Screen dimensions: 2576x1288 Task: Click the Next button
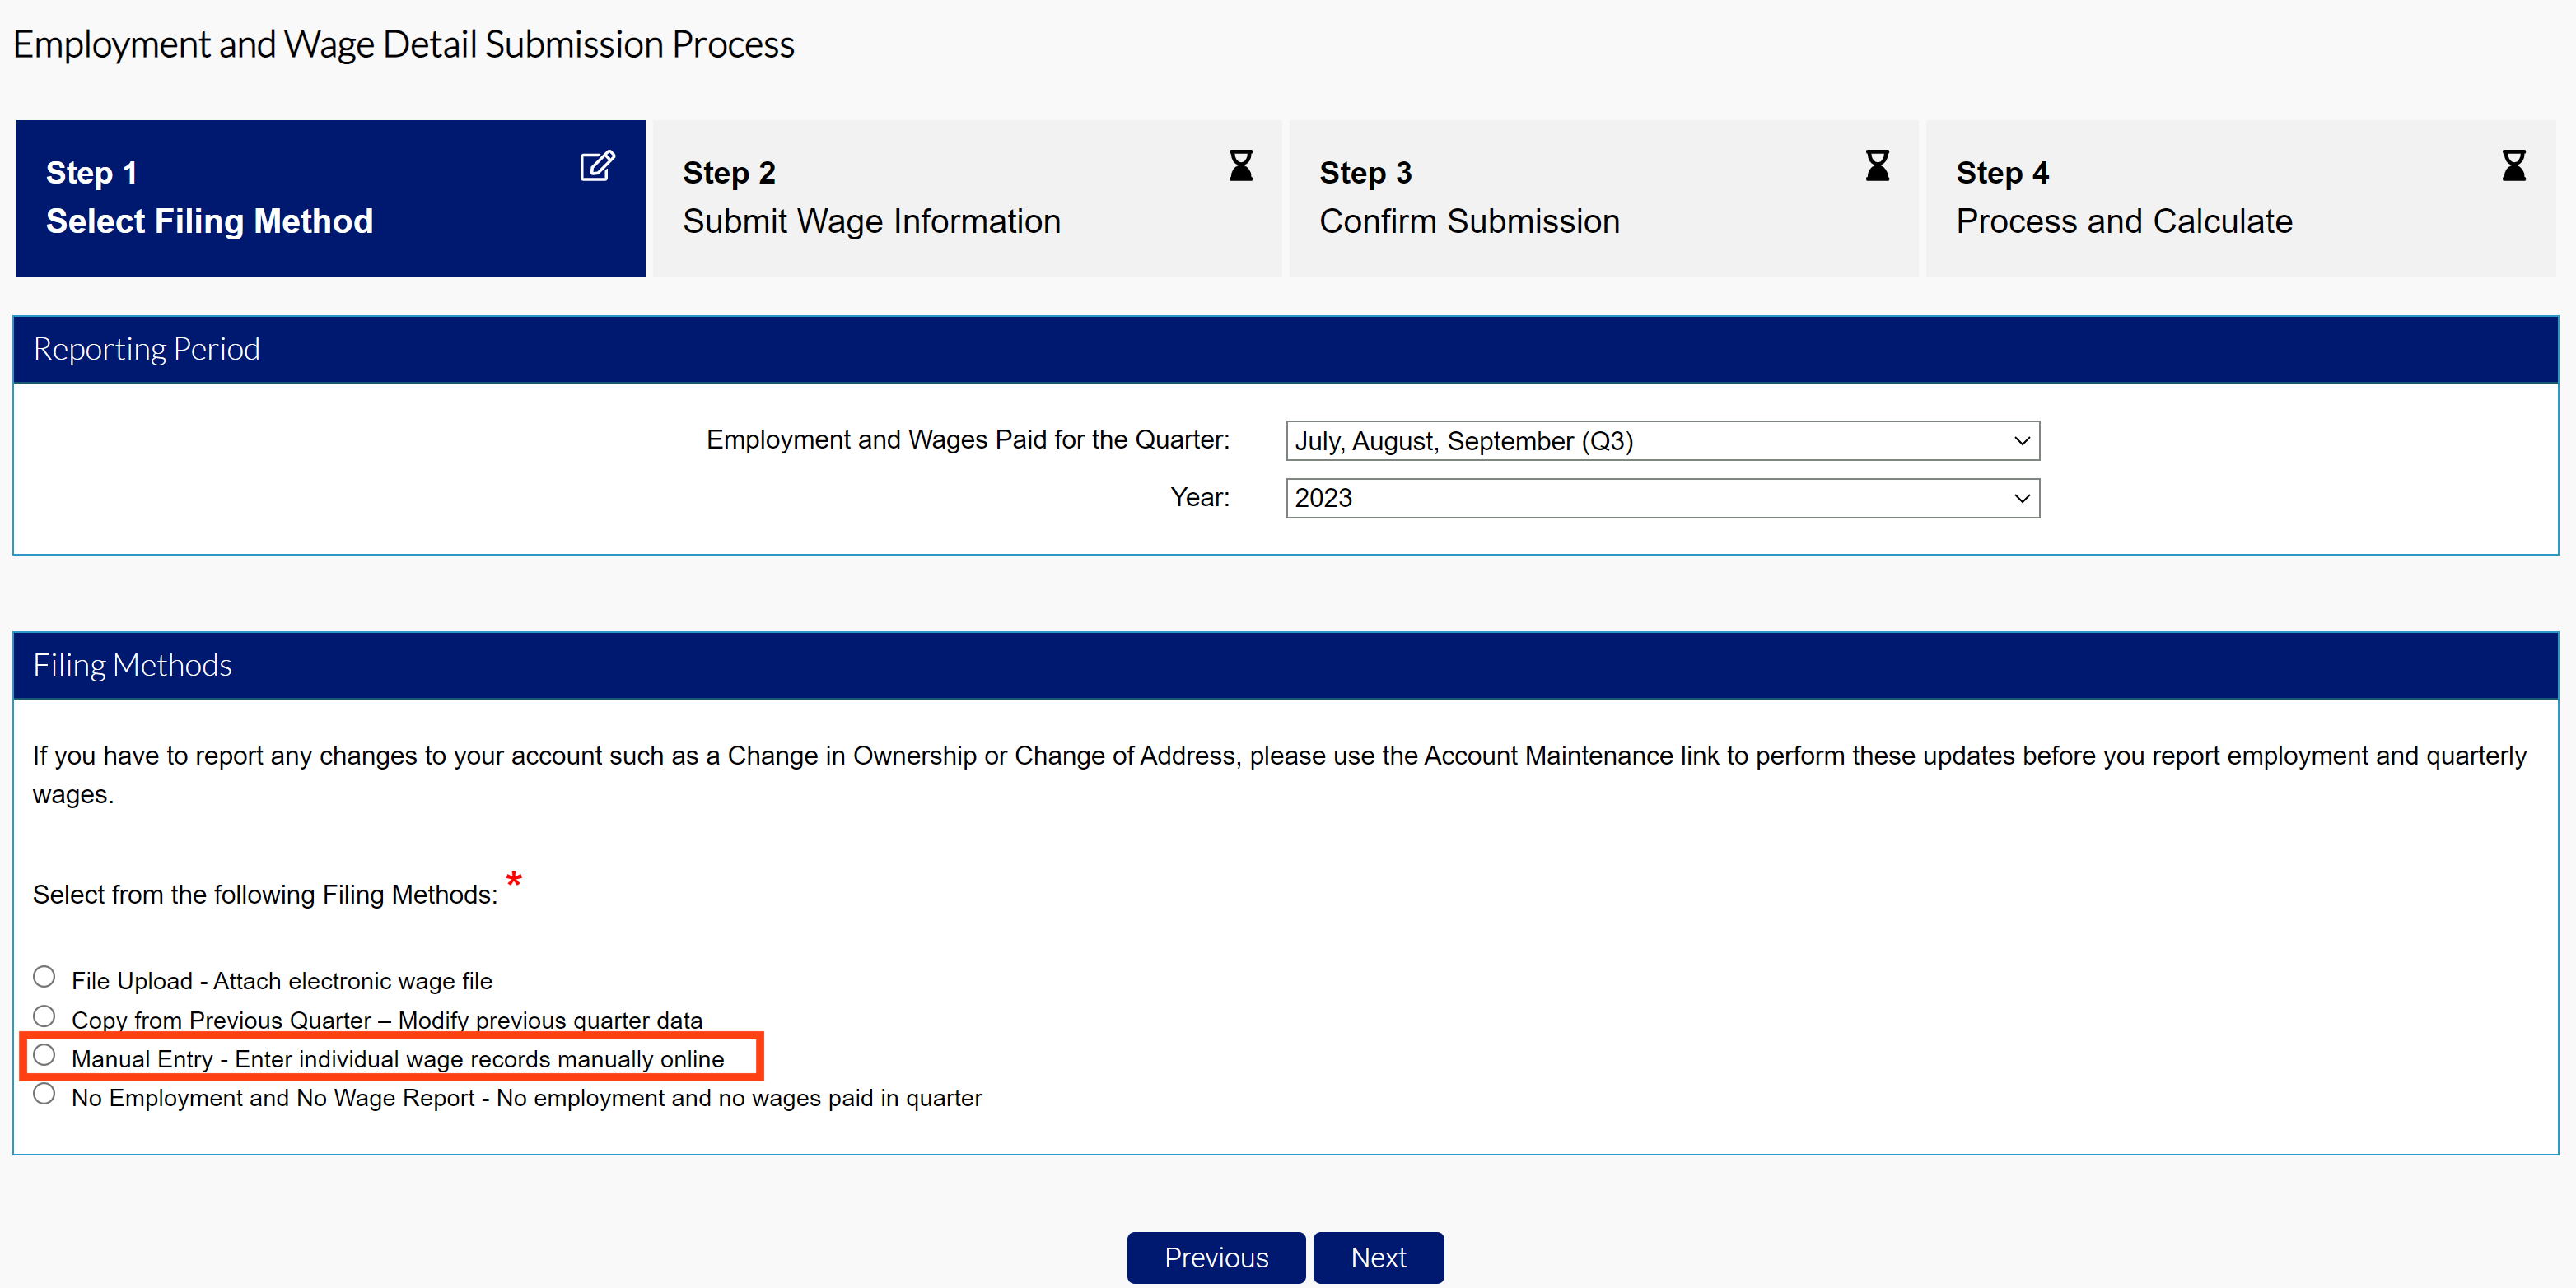tap(1378, 1257)
